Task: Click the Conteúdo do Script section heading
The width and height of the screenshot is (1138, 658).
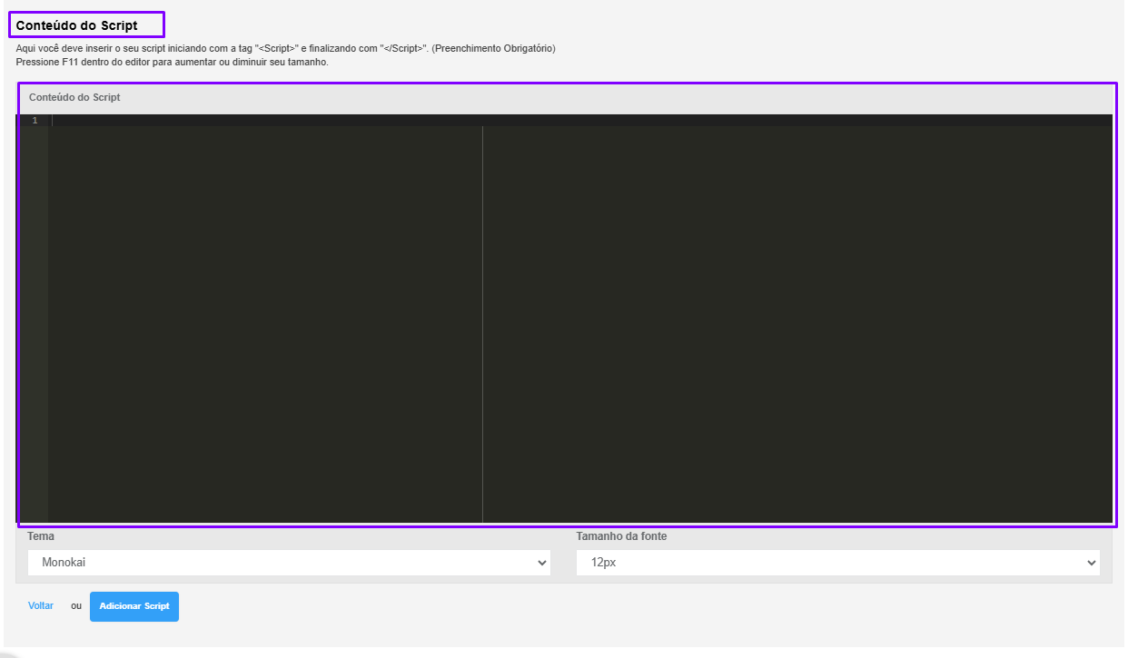Action: tap(77, 25)
